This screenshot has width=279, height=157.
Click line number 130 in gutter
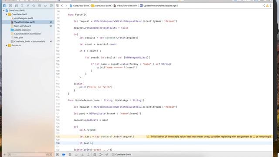(x=58, y=143)
